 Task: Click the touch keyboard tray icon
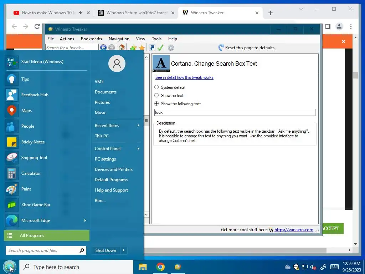click(x=334, y=267)
